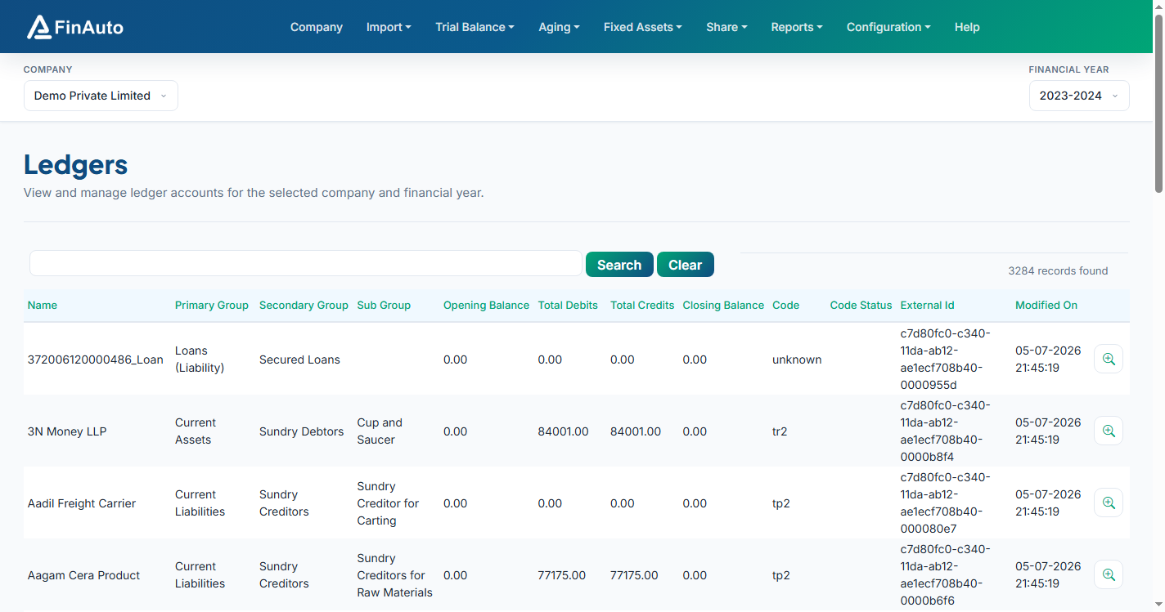Open details icon for Aagam Cera Product
Screen dimensions: 1165x612
pos(1109,574)
